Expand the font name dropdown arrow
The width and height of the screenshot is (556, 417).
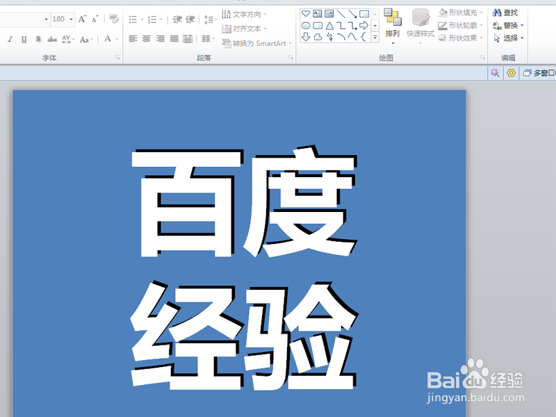(x=46, y=19)
